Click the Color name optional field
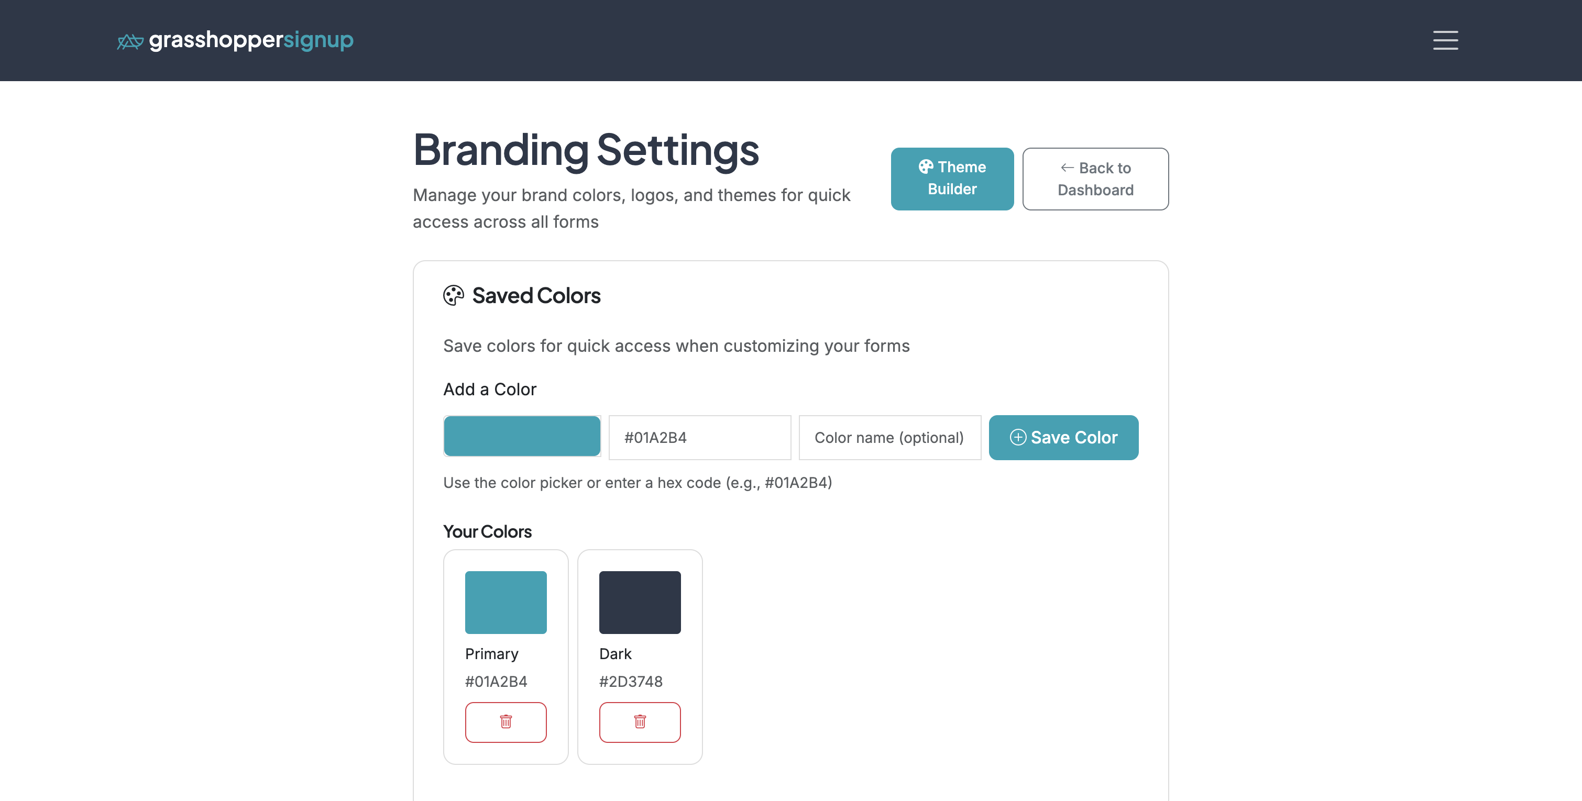Viewport: 1582px width, 801px height. (889, 437)
